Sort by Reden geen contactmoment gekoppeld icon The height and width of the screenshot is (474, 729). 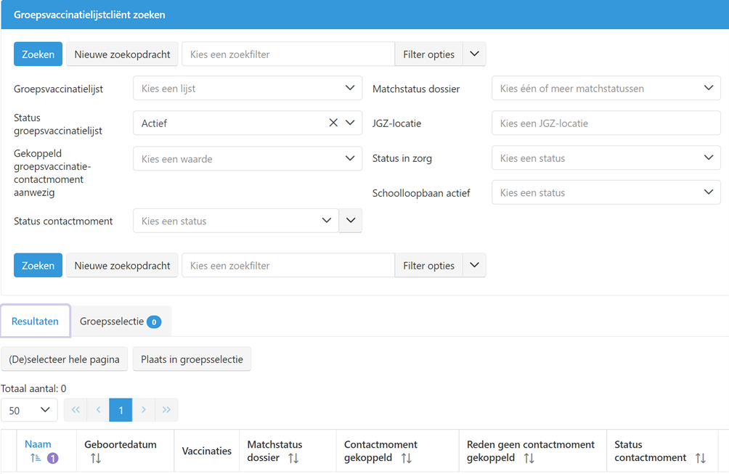click(529, 458)
